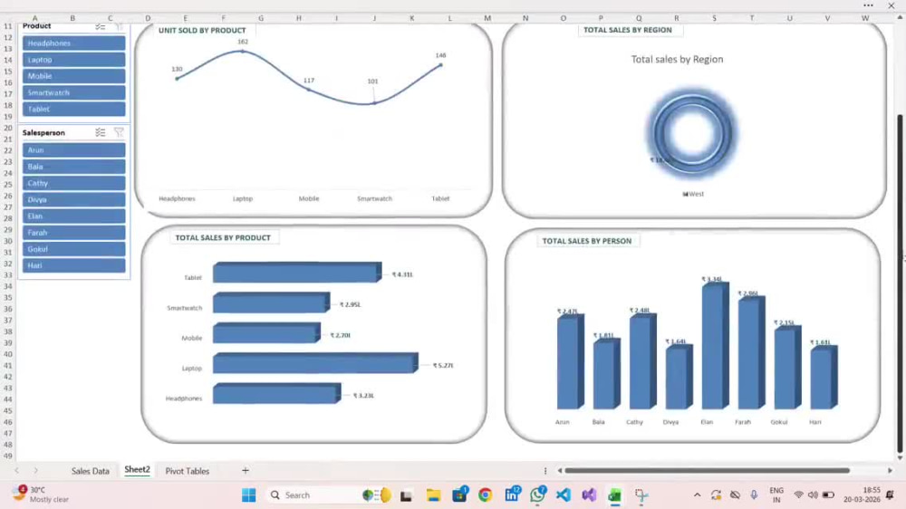Open the Pivot Tables sheet tab
The image size is (906, 509).
(188, 471)
